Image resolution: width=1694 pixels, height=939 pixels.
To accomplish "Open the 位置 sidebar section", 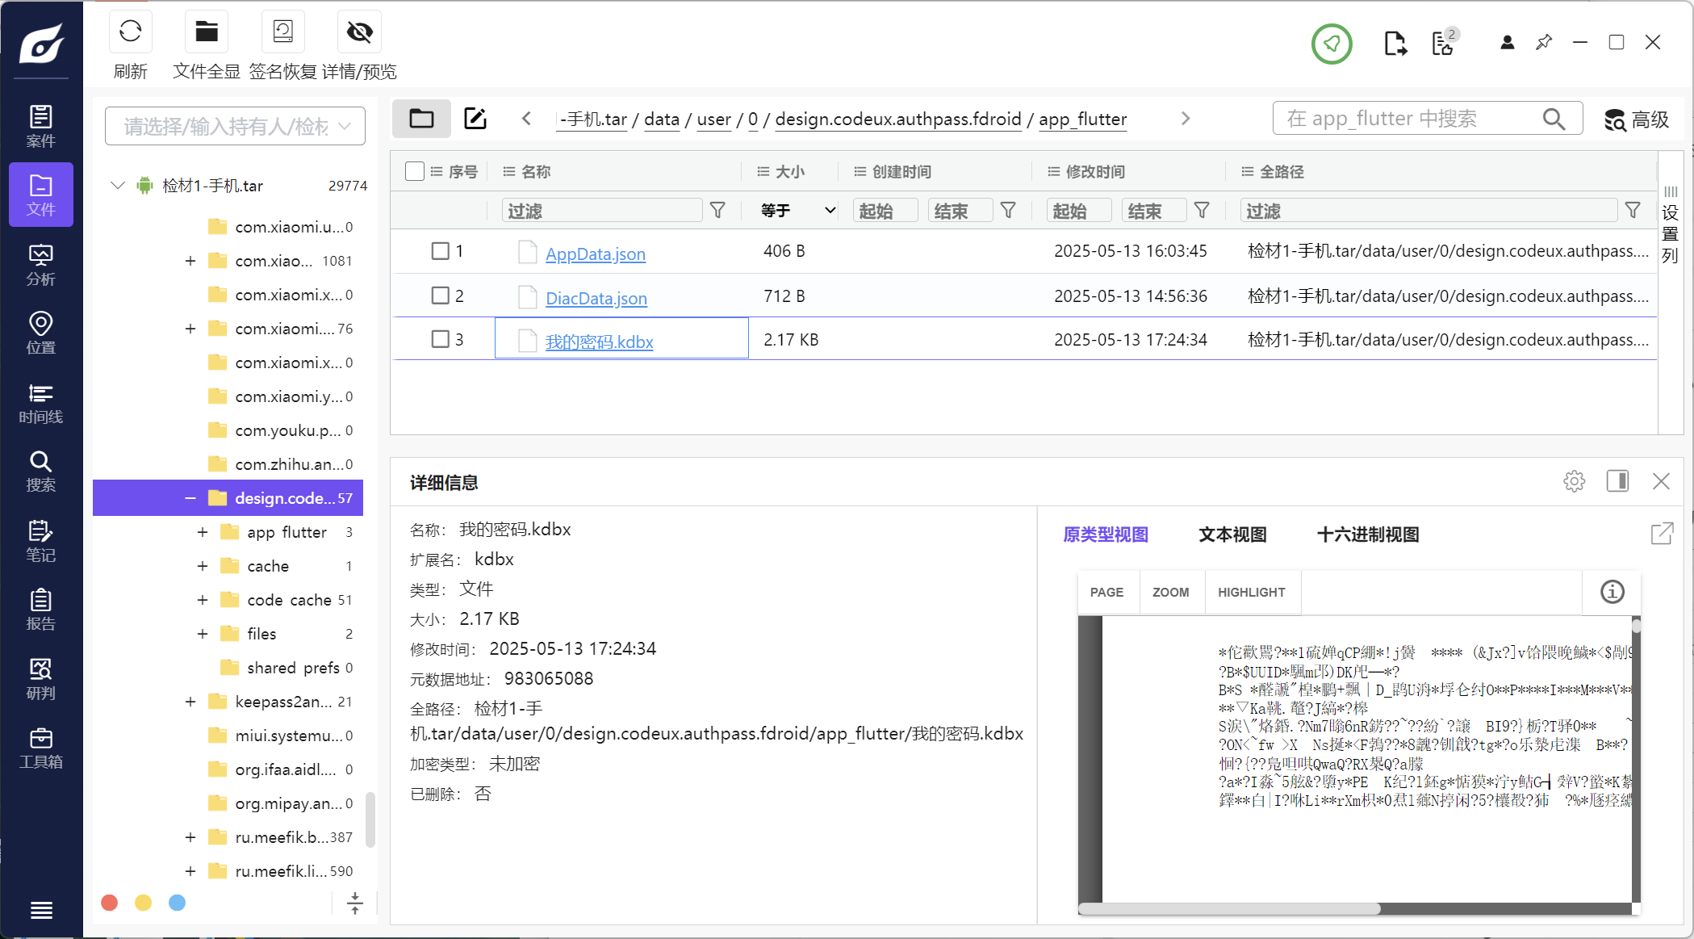I will pyautogui.click(x=41, y=333).
